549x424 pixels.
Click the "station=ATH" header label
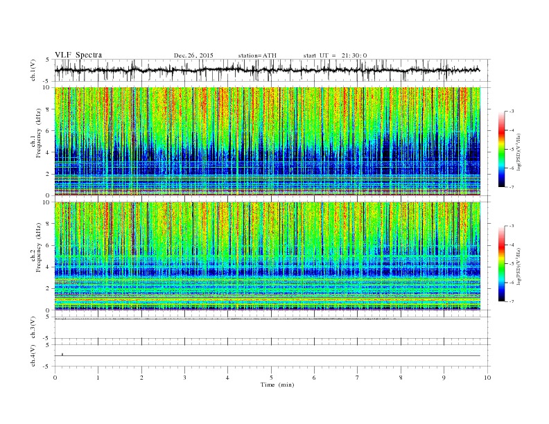click(257, 55)
